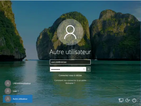Open the power options icon
Viewport: 141px width, 106px height.
click(134, 100)
